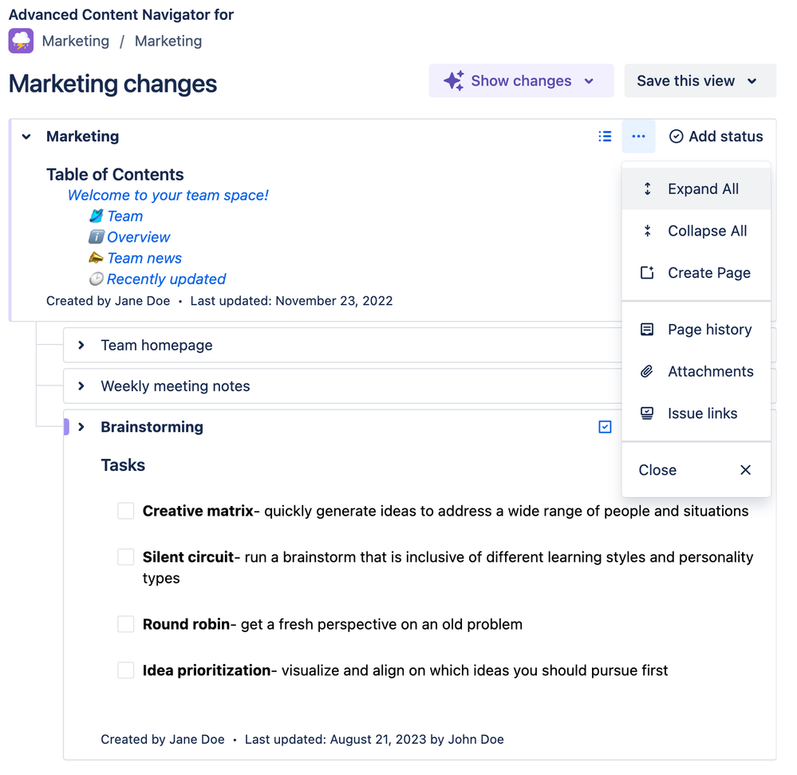Click the Add status button
The width and height of the screenshot is (797, 775).
716,136
